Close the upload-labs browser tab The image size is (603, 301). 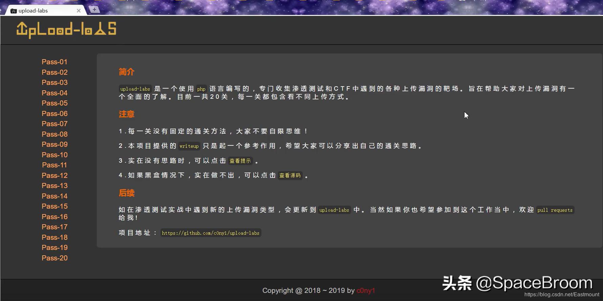pos(79,11)
